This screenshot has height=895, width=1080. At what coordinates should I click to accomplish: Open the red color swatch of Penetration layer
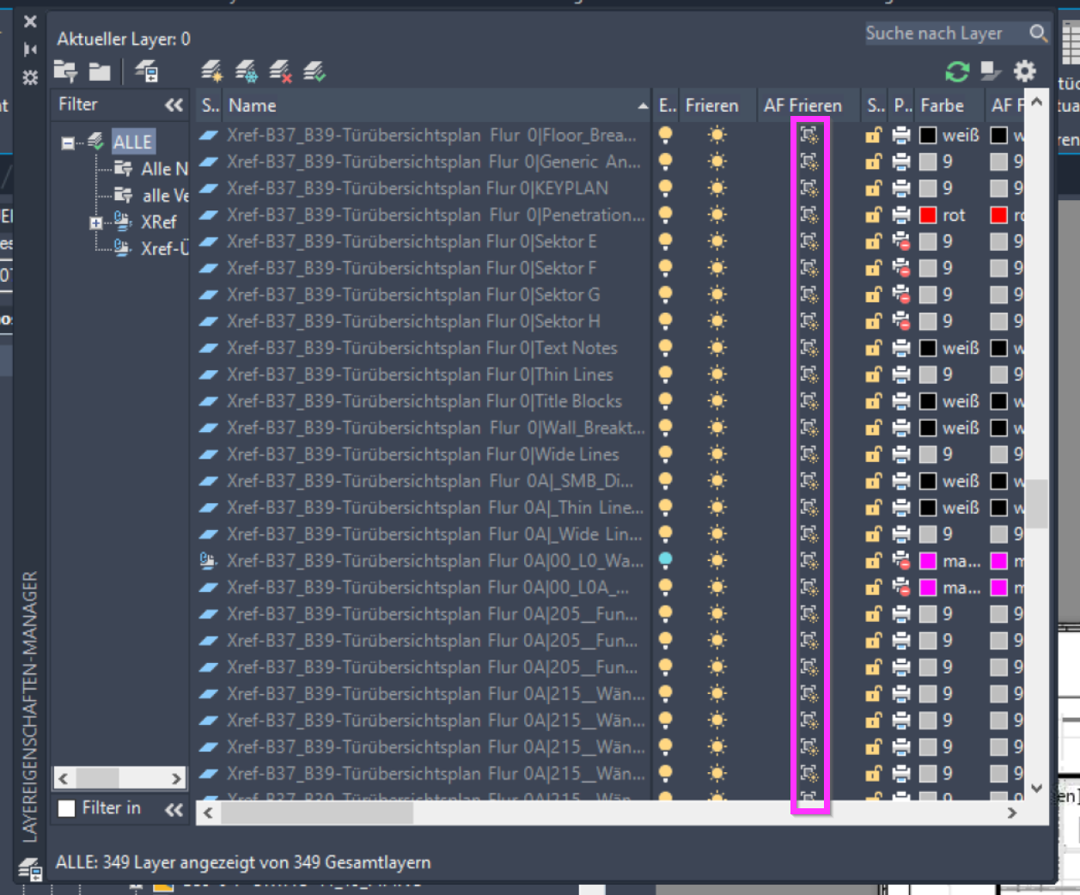pyautogui.click(x=930, y=215)
